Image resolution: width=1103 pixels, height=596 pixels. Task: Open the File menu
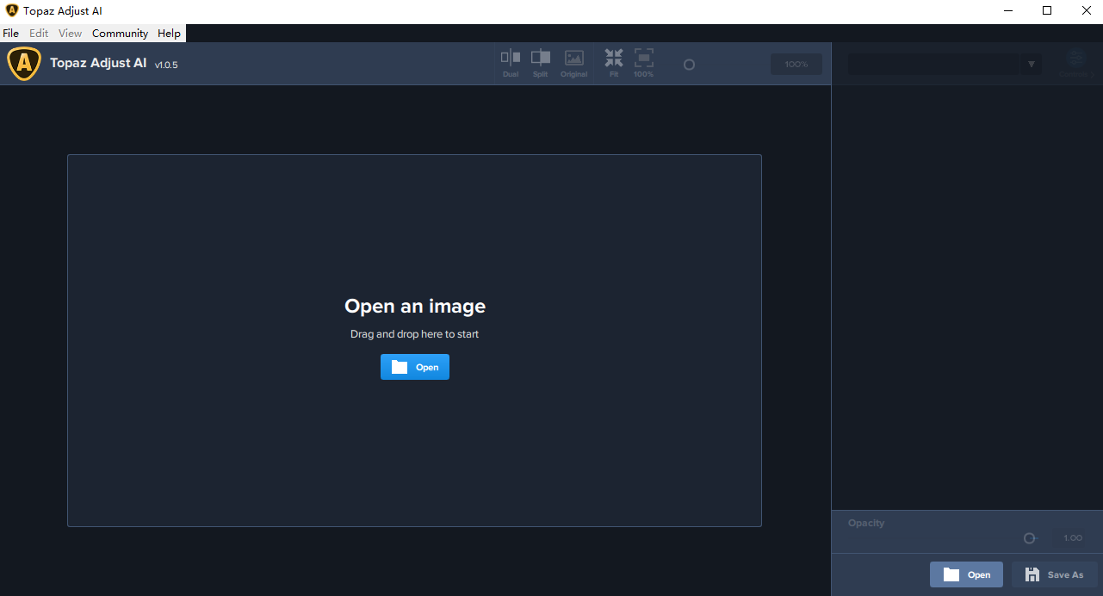coord(10,34)
